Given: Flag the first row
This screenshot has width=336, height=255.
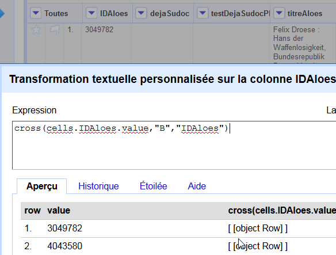Looking at the screenshot, I should click(55, 29).
